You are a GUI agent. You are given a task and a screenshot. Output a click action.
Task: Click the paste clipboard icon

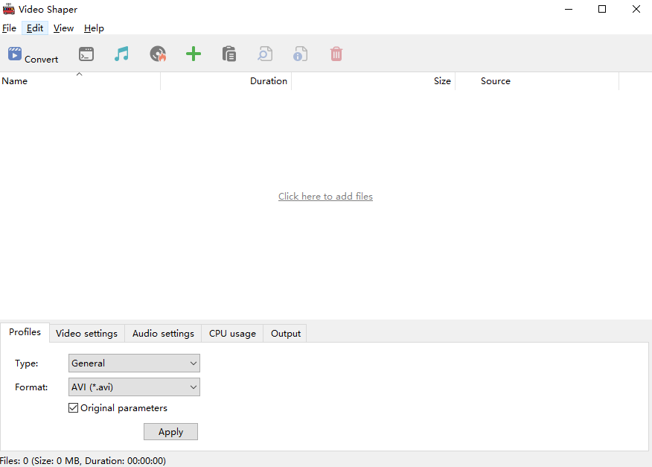[x=229, y=54]
